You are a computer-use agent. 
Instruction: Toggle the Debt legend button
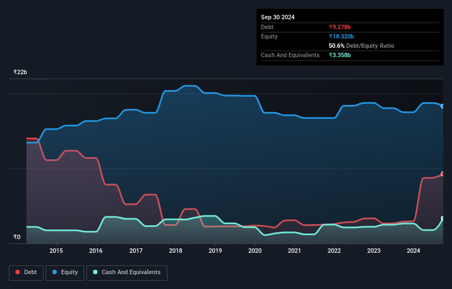(x=26, y=273)
